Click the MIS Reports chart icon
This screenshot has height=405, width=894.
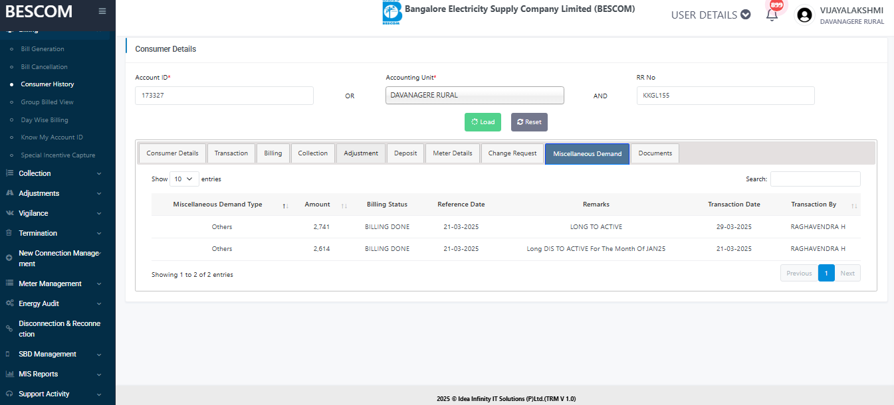[9, 374]
